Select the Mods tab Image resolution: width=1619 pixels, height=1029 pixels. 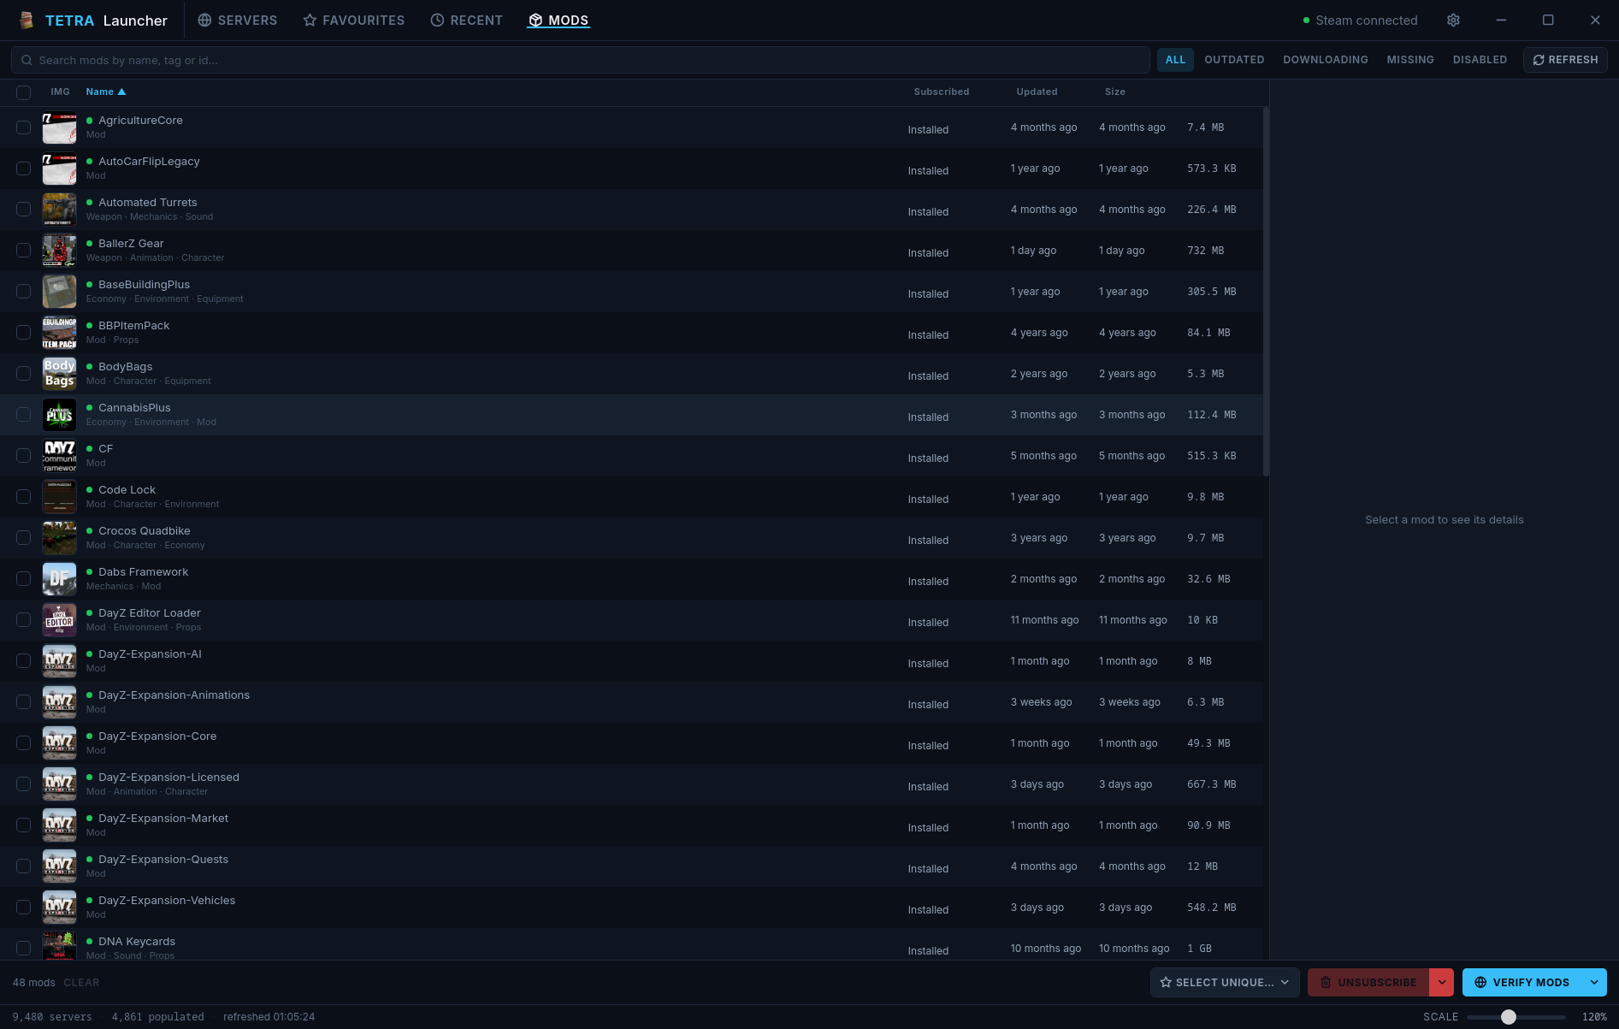pos(558,21)
